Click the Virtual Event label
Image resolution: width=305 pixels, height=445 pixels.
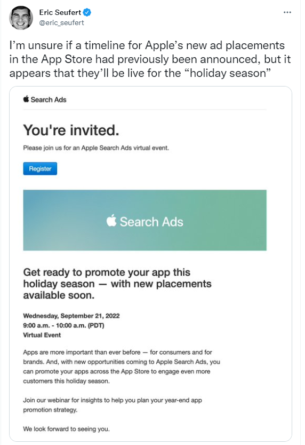[x=42, y=335]
